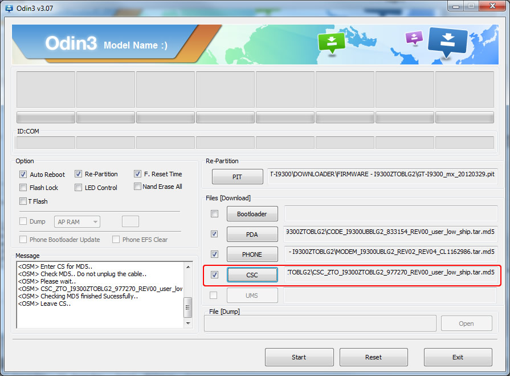Screen dimensions: 510x376
Task: Focus the empty Bootloader file path field
Action: (391, 213)
